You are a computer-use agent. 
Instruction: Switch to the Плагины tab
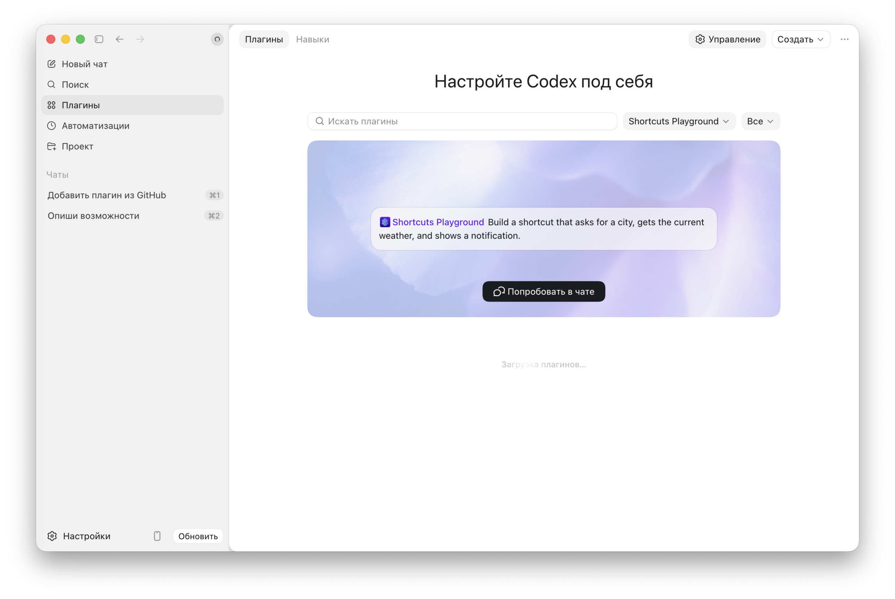[x=264, y=39]
